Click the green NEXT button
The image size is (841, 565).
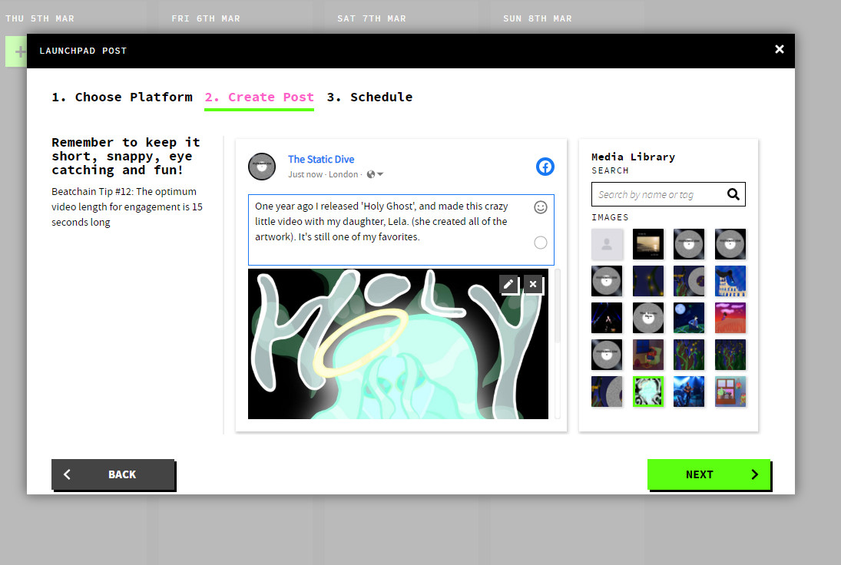point(709,474)
